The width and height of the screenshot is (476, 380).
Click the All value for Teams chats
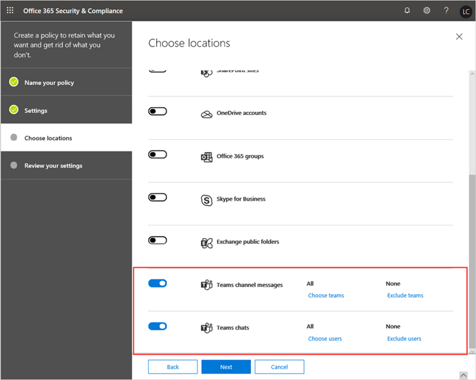click(x=310, y=326)
